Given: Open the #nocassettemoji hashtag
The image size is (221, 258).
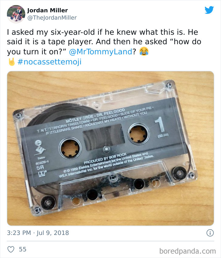Looking at the screenshot, I should click(x=49, y=62).
